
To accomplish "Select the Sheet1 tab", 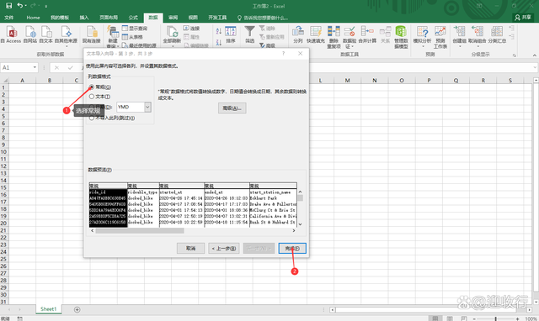I will pyautogui.click(x=48, y=309).
